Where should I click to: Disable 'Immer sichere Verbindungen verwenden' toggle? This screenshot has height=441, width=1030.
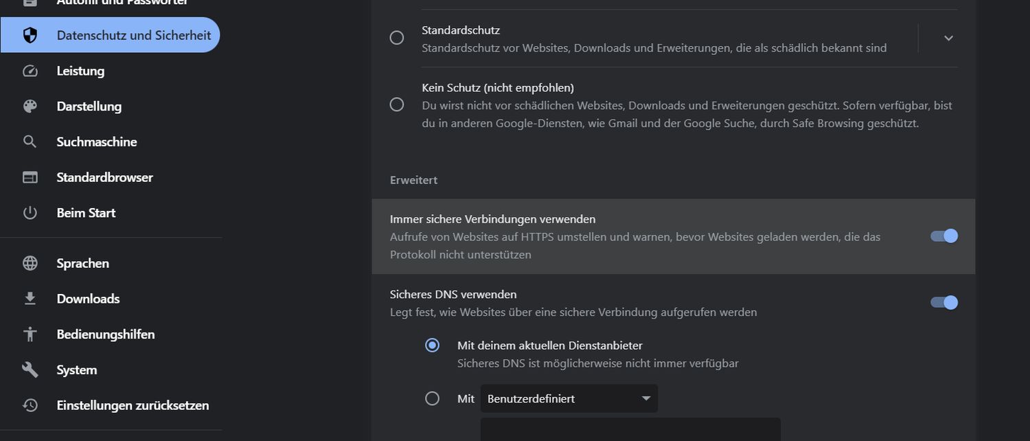pyautogui.click(x=944, y=236)
